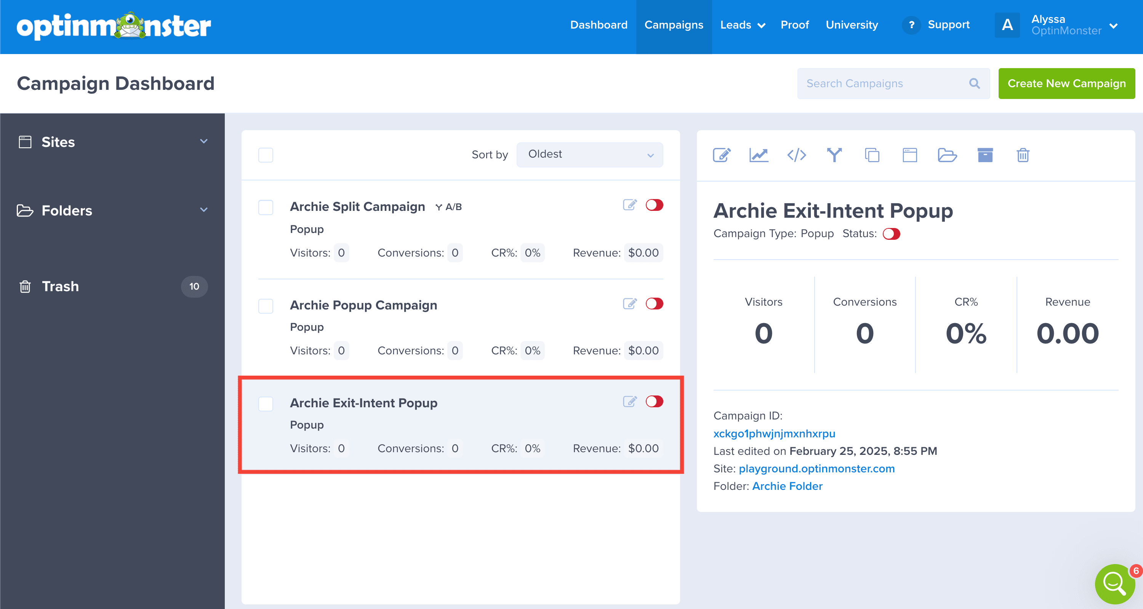This screenshot has height=609, width=1143.
Task: Open the analytics chart icon
Action: pyautogui.click(x=759, y=155)
